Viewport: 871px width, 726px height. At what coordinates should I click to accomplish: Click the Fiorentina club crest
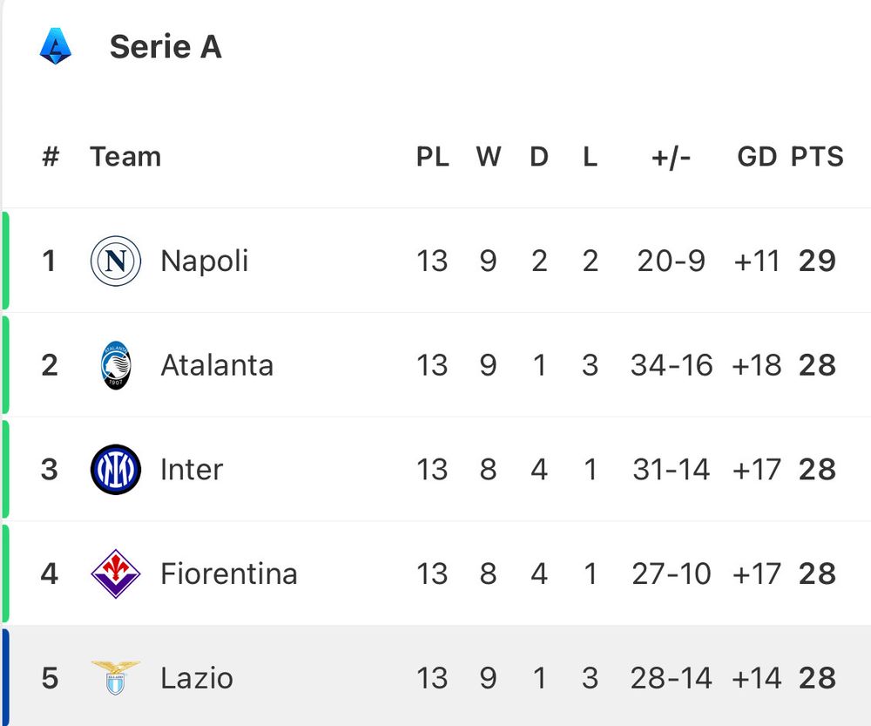(x=115, y=573)
